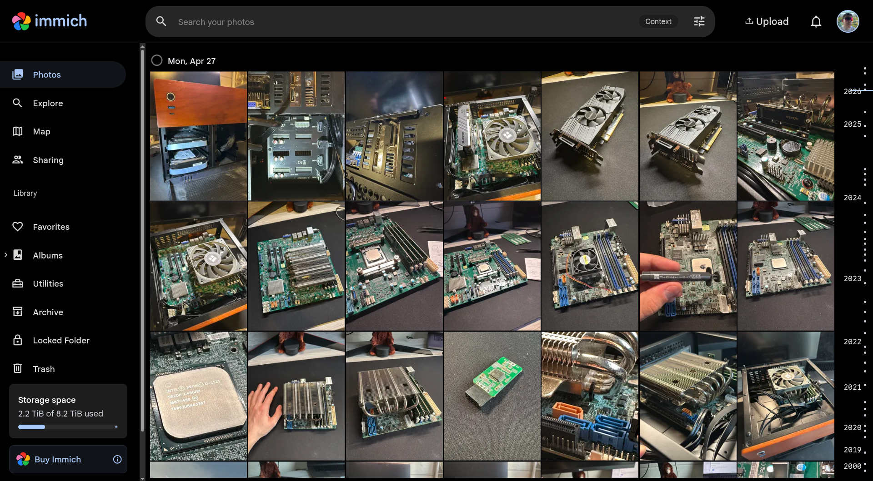Jump to 2026 on the timeline scrubber

click(x=853, y=91)
